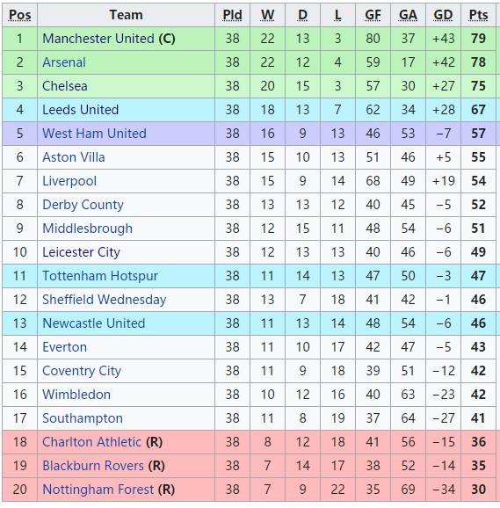Visit the West Ham United link
Image resolution: width=500 pixels, height=508 pixels.
click(94, 134)
